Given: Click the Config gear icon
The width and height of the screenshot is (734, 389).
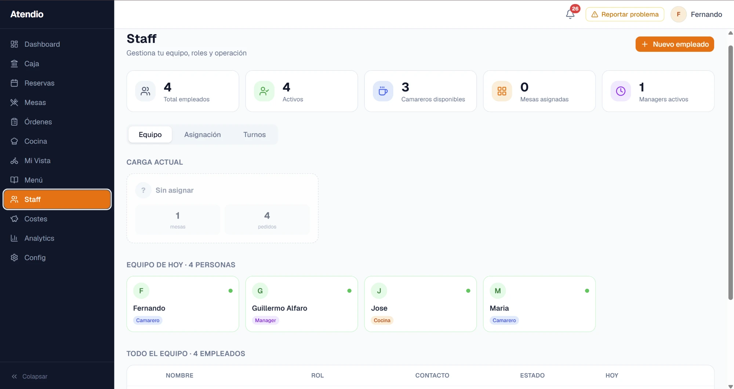Looking at the screenshot, I should 14,257.
